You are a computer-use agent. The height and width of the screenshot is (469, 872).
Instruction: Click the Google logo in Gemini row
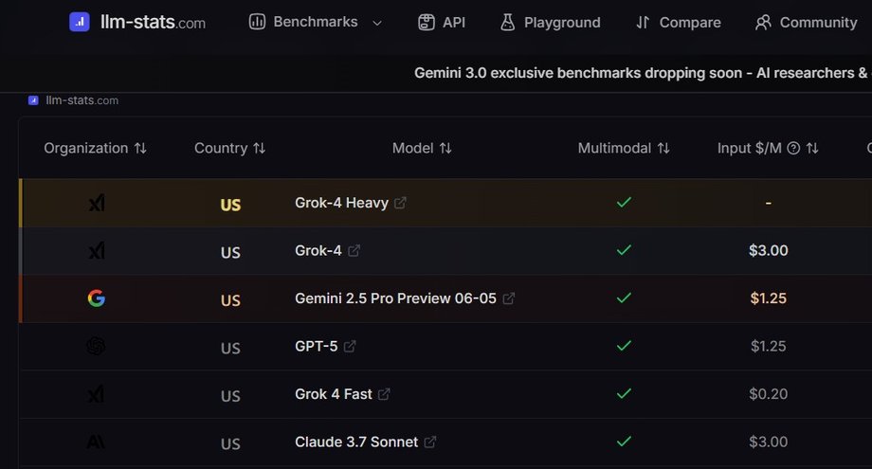(96, 299)
